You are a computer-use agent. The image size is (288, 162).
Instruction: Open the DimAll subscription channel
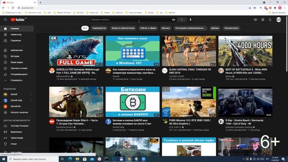pyautogui.click(x=17, y=94)
